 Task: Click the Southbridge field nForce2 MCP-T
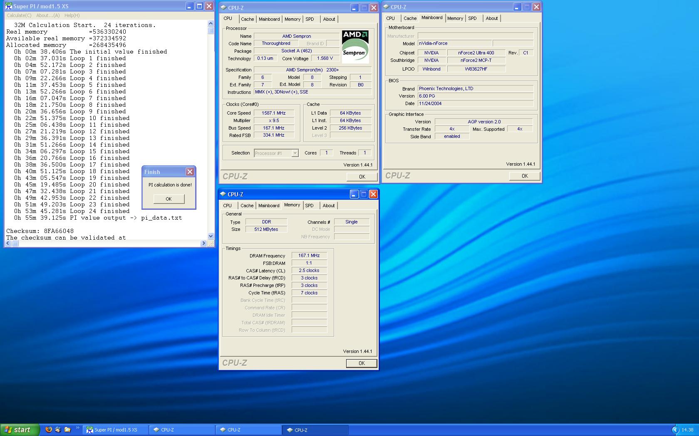click(x=476, y=60)
